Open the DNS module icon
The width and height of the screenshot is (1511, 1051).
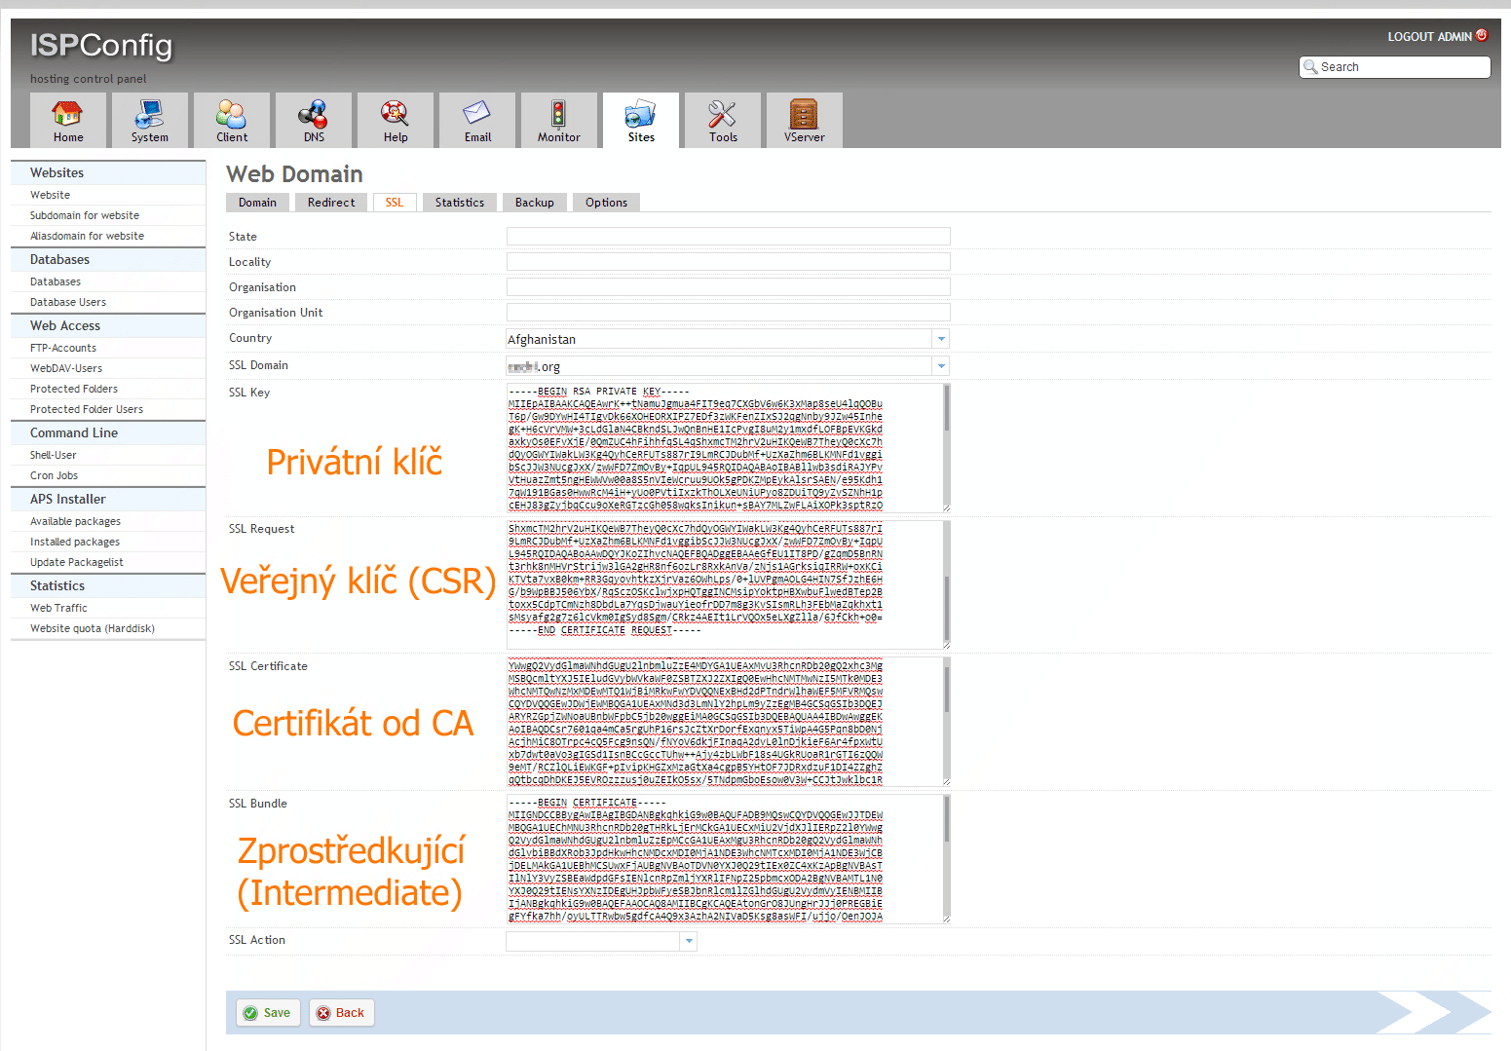pos(313,115)
